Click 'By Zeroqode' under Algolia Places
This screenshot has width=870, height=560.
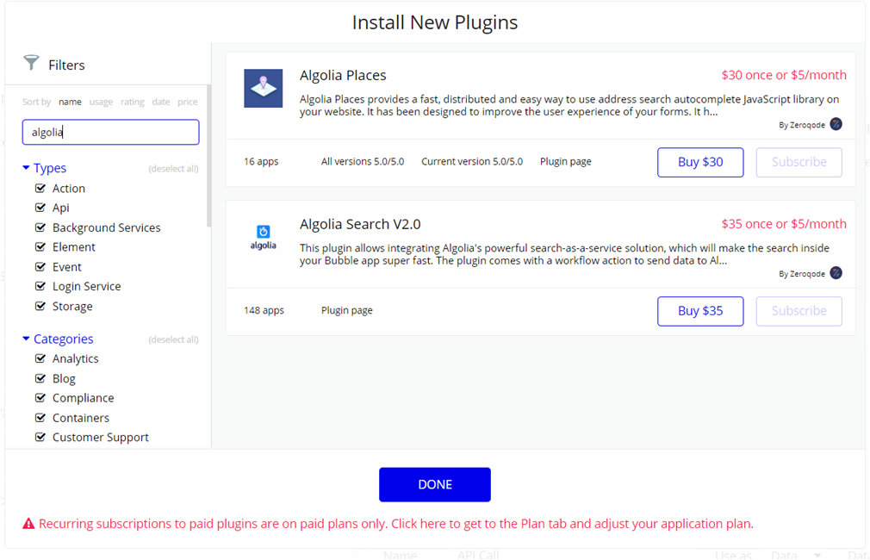click(x=802, y=125)
